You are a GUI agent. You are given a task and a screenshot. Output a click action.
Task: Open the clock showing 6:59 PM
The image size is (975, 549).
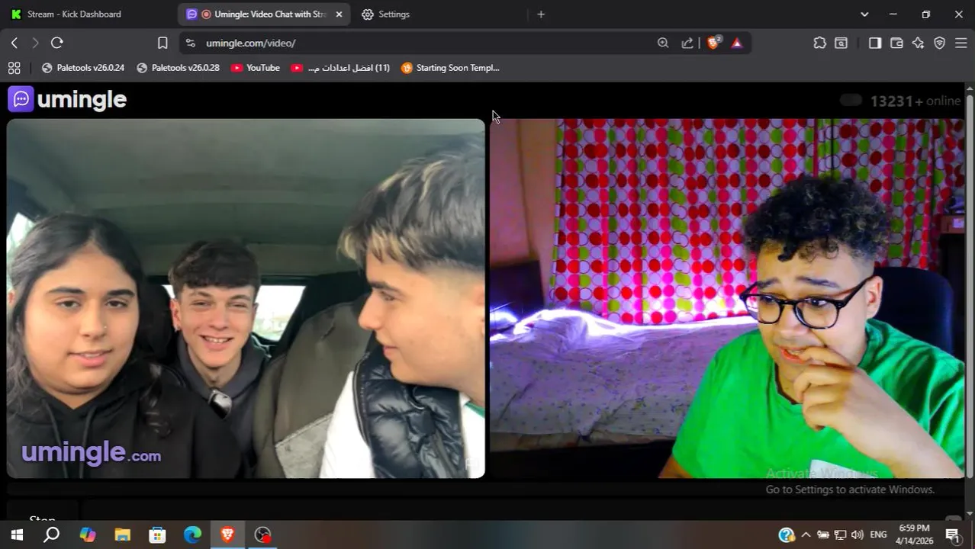(x=914, y=535)
